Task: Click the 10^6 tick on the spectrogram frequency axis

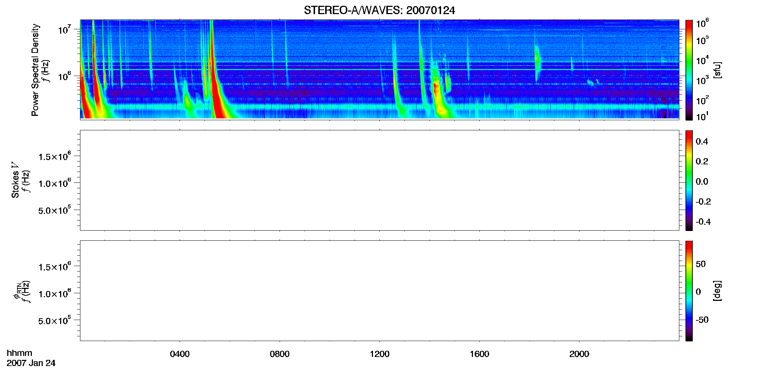Action: (65, 76)
